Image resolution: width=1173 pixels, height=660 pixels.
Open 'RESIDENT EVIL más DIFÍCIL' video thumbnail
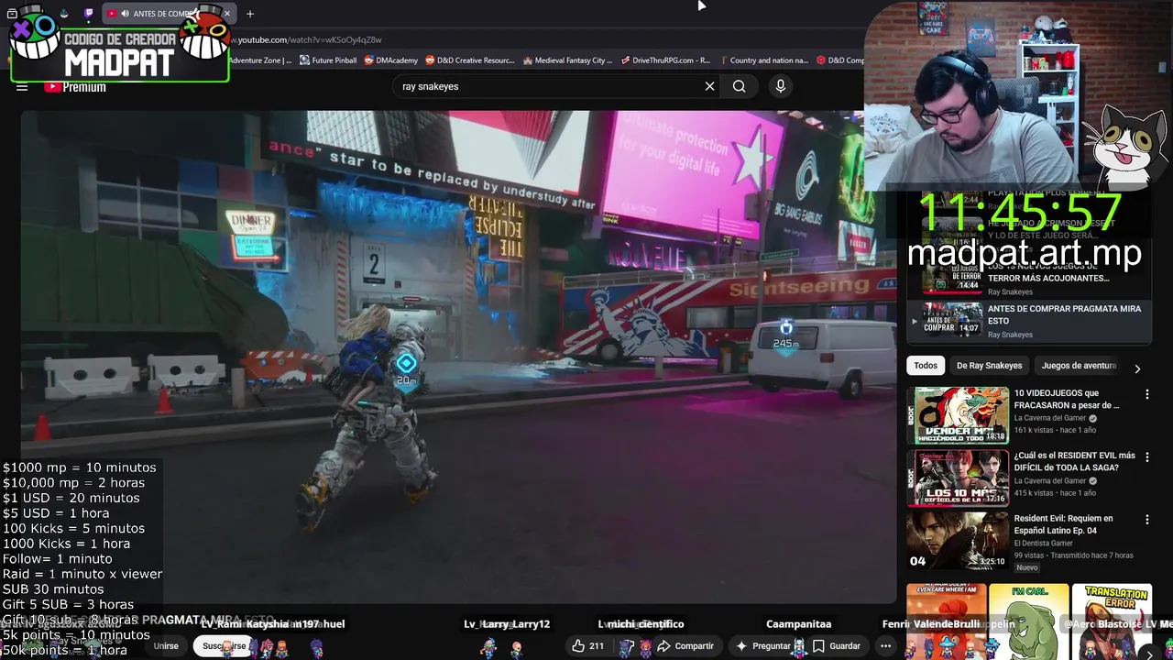click(x=958, y=478)
